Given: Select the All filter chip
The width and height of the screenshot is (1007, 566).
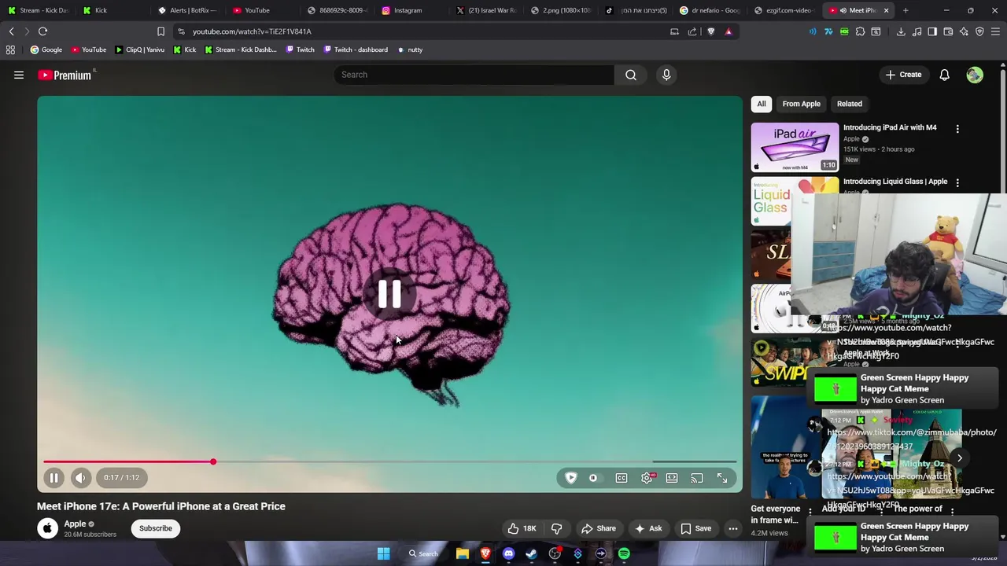Looking at the screenshot, I should (x=762, y=104).
